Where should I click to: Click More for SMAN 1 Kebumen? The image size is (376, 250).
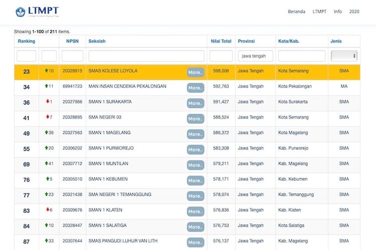pos(195,181)
